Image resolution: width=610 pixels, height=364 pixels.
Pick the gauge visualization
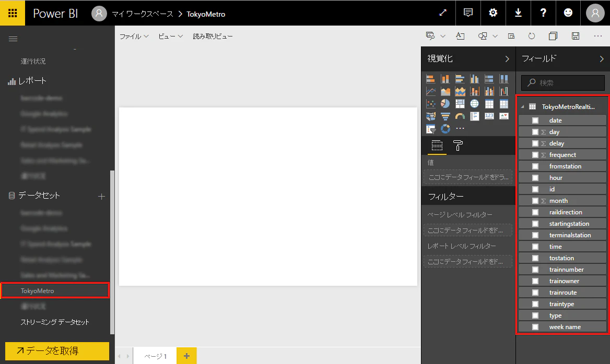pos(460,116)
